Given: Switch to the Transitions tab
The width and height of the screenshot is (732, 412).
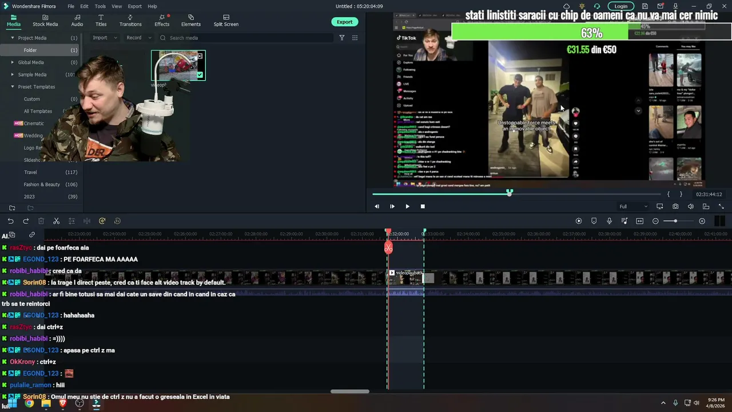Looking at the screenshot, I should click(x=130, y=21).
